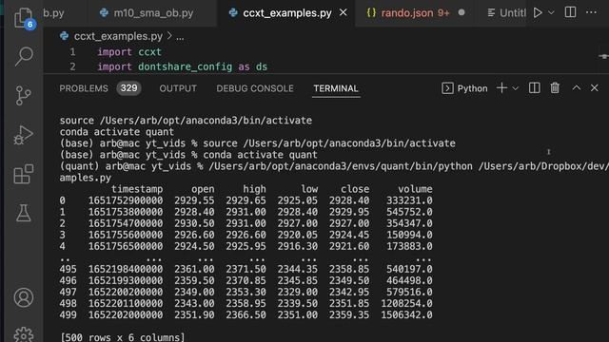
Task: Split the editor layout right
Action: click(570, 12)
